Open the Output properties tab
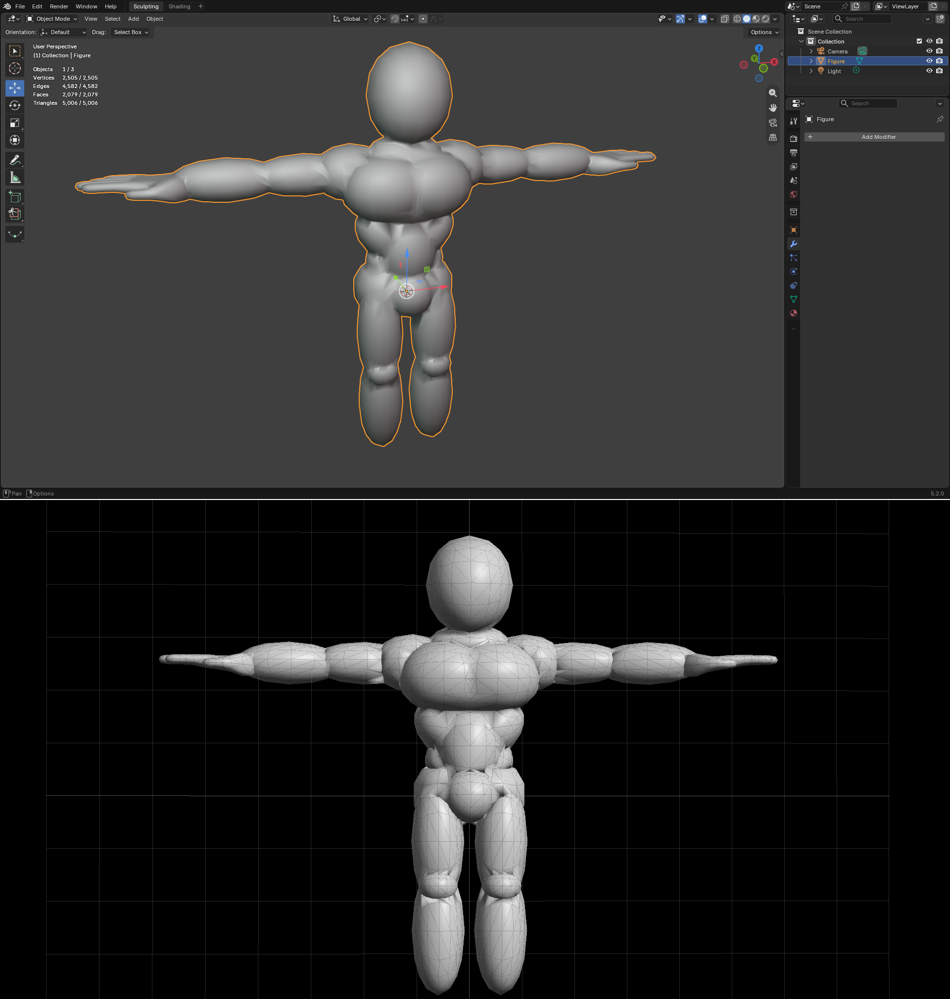The height and width of the screenshot is (999, 950). [794, 152]
